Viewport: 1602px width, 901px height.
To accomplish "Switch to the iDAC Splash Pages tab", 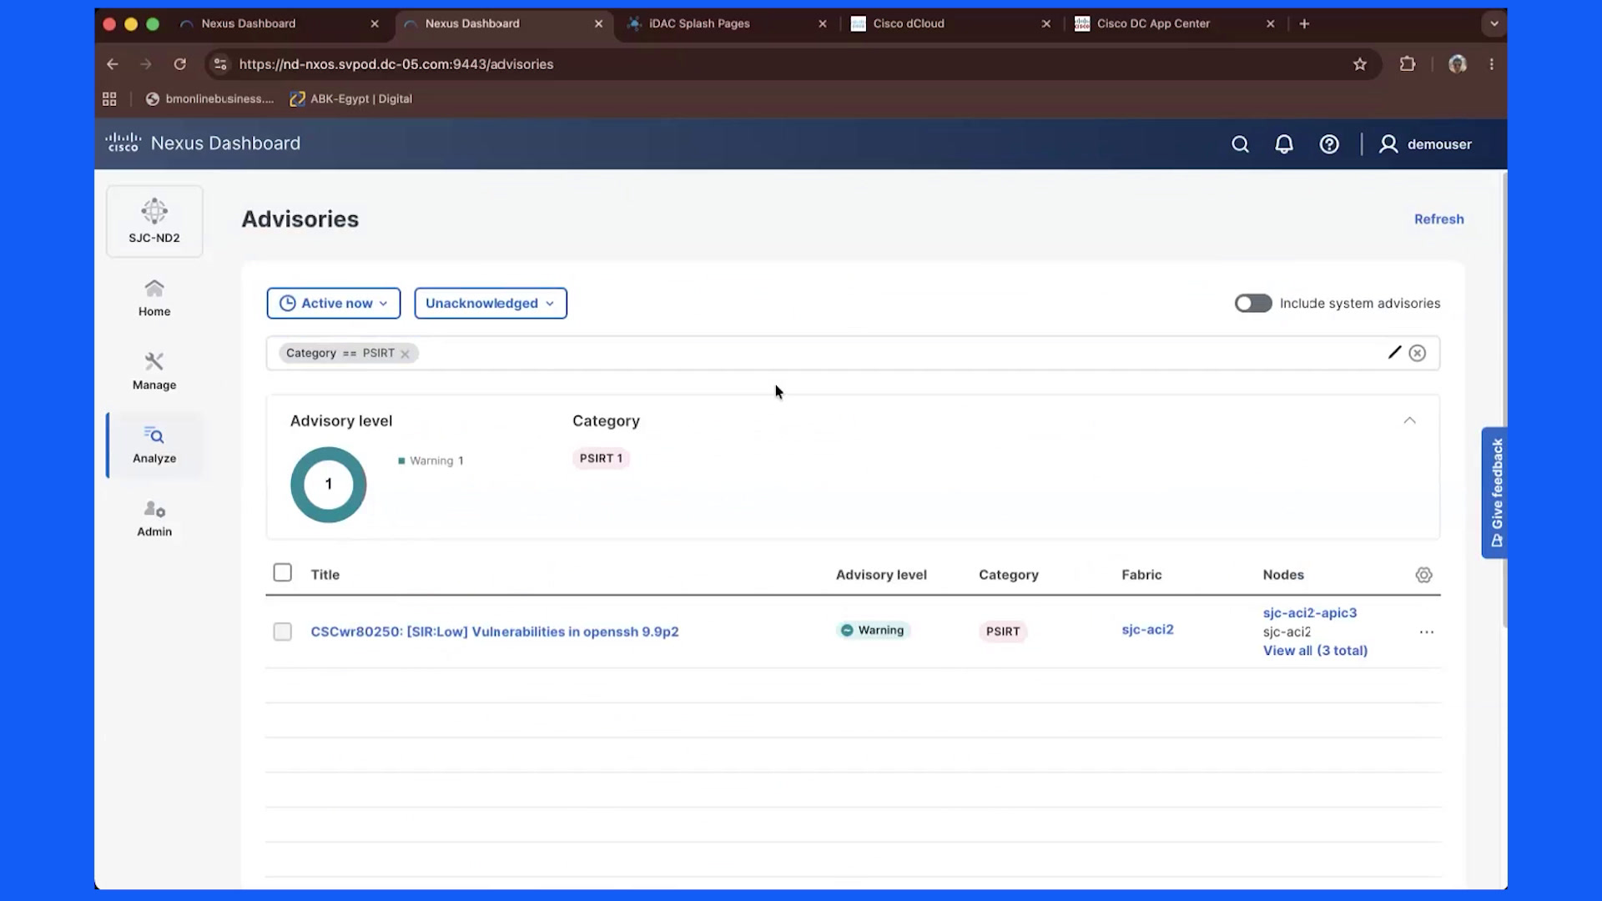I will click(726, 23).
